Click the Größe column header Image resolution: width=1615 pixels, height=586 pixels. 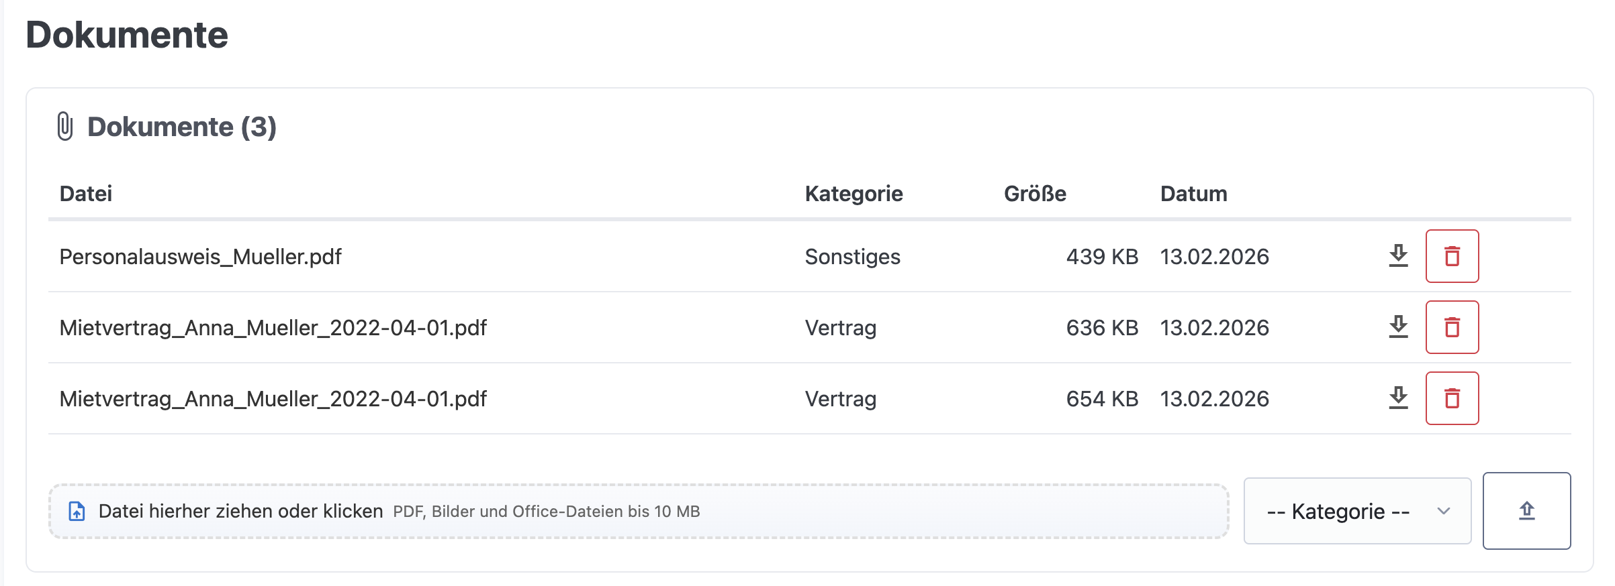(x=1033, y=194)
